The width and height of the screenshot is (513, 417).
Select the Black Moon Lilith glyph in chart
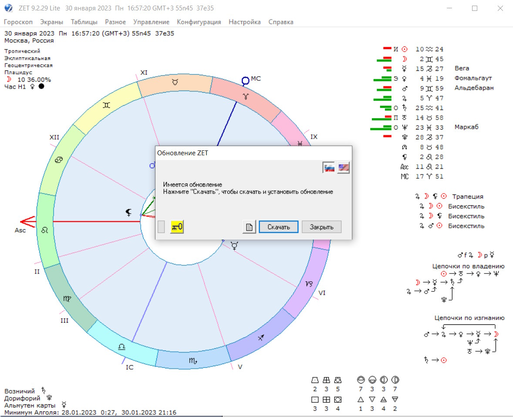[x=129, y=212]
